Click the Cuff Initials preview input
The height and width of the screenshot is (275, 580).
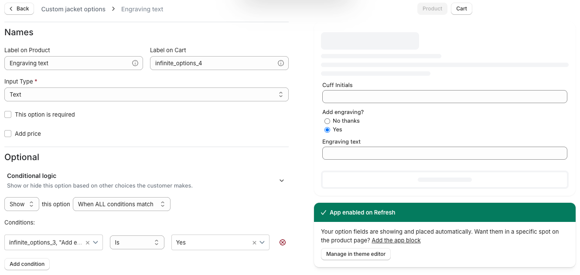445,97
